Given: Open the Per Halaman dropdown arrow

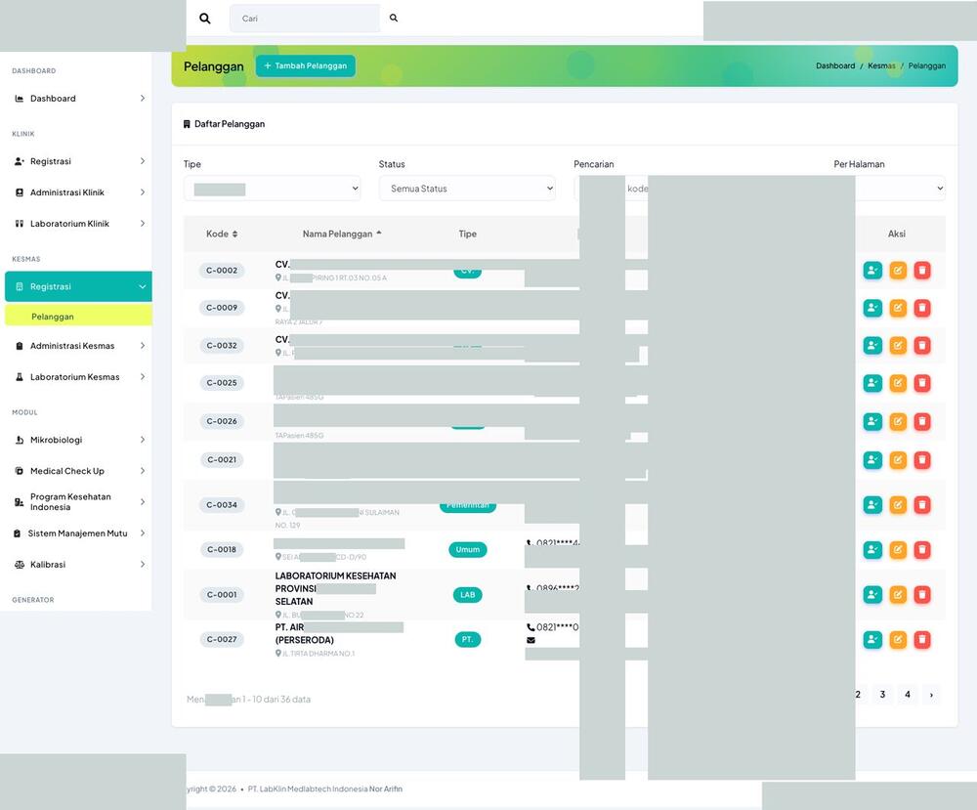Looking at the screenshot, I should [x=940, y=189].
